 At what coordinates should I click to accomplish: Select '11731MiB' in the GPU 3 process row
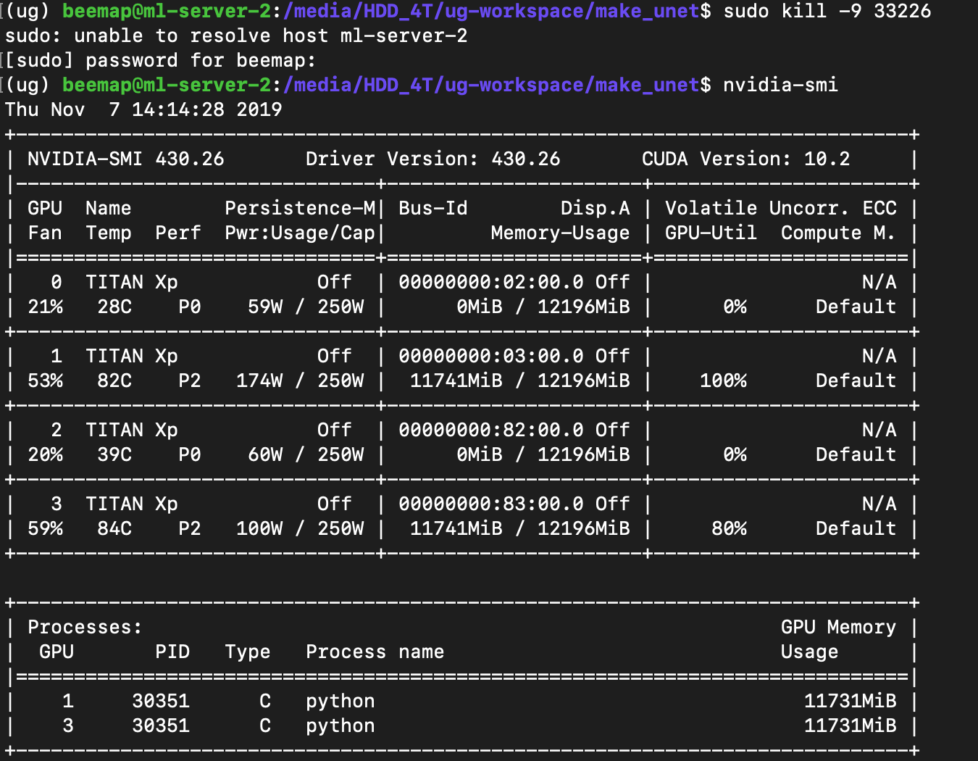click(850, 725)
